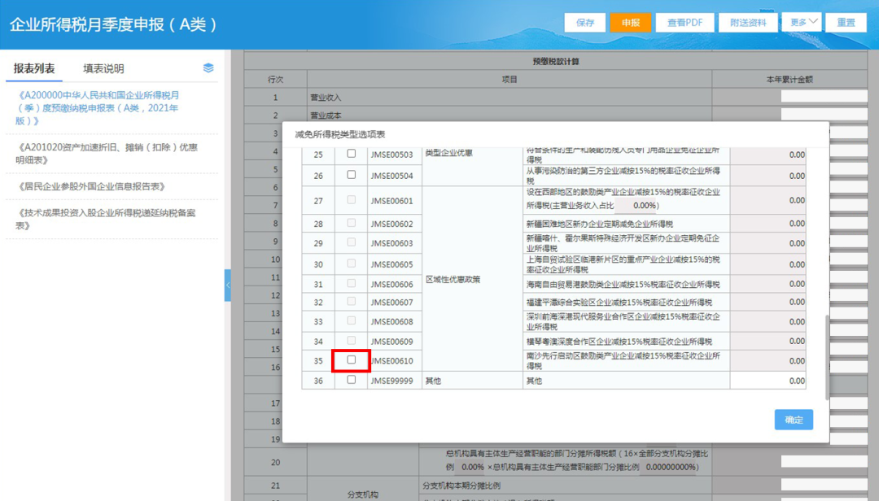879x501 pixels.
Task: Open the A201020 资产加速折旧 form link
Action: coord(107,154)
